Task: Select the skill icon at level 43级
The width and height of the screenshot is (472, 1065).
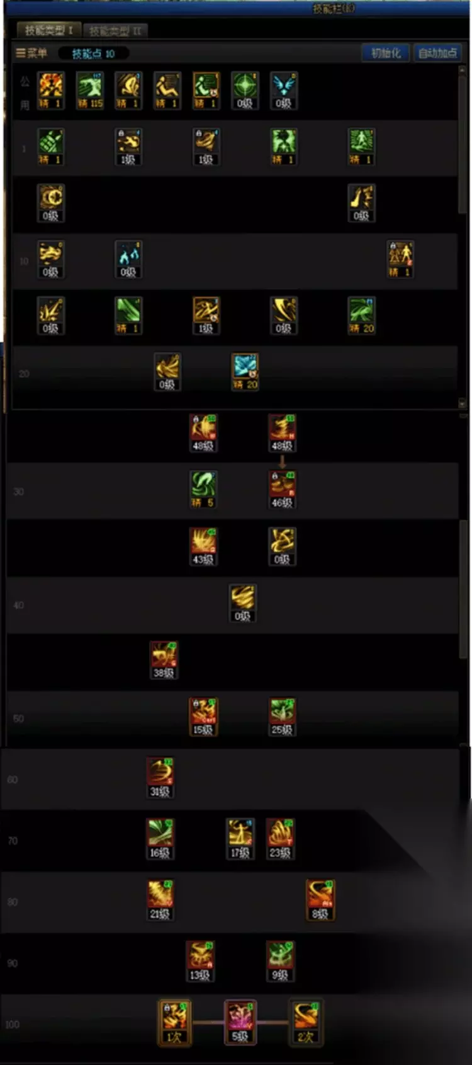Action: coord(203,546)
